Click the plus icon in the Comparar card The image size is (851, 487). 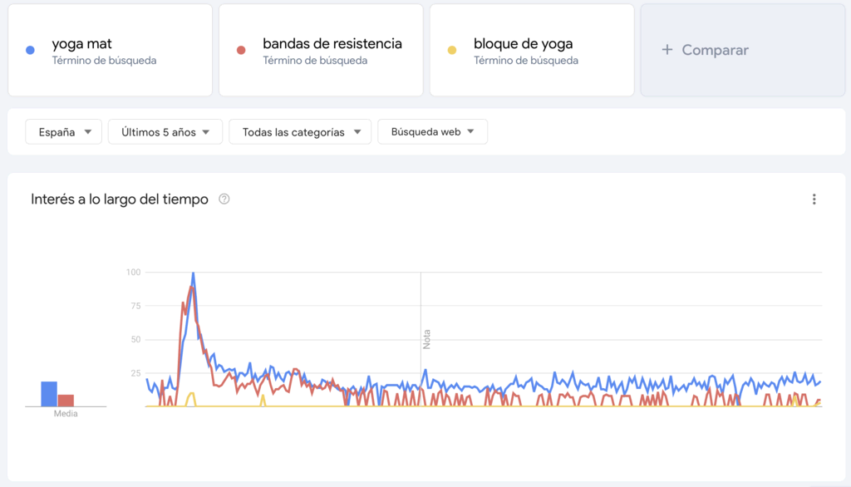666,50
